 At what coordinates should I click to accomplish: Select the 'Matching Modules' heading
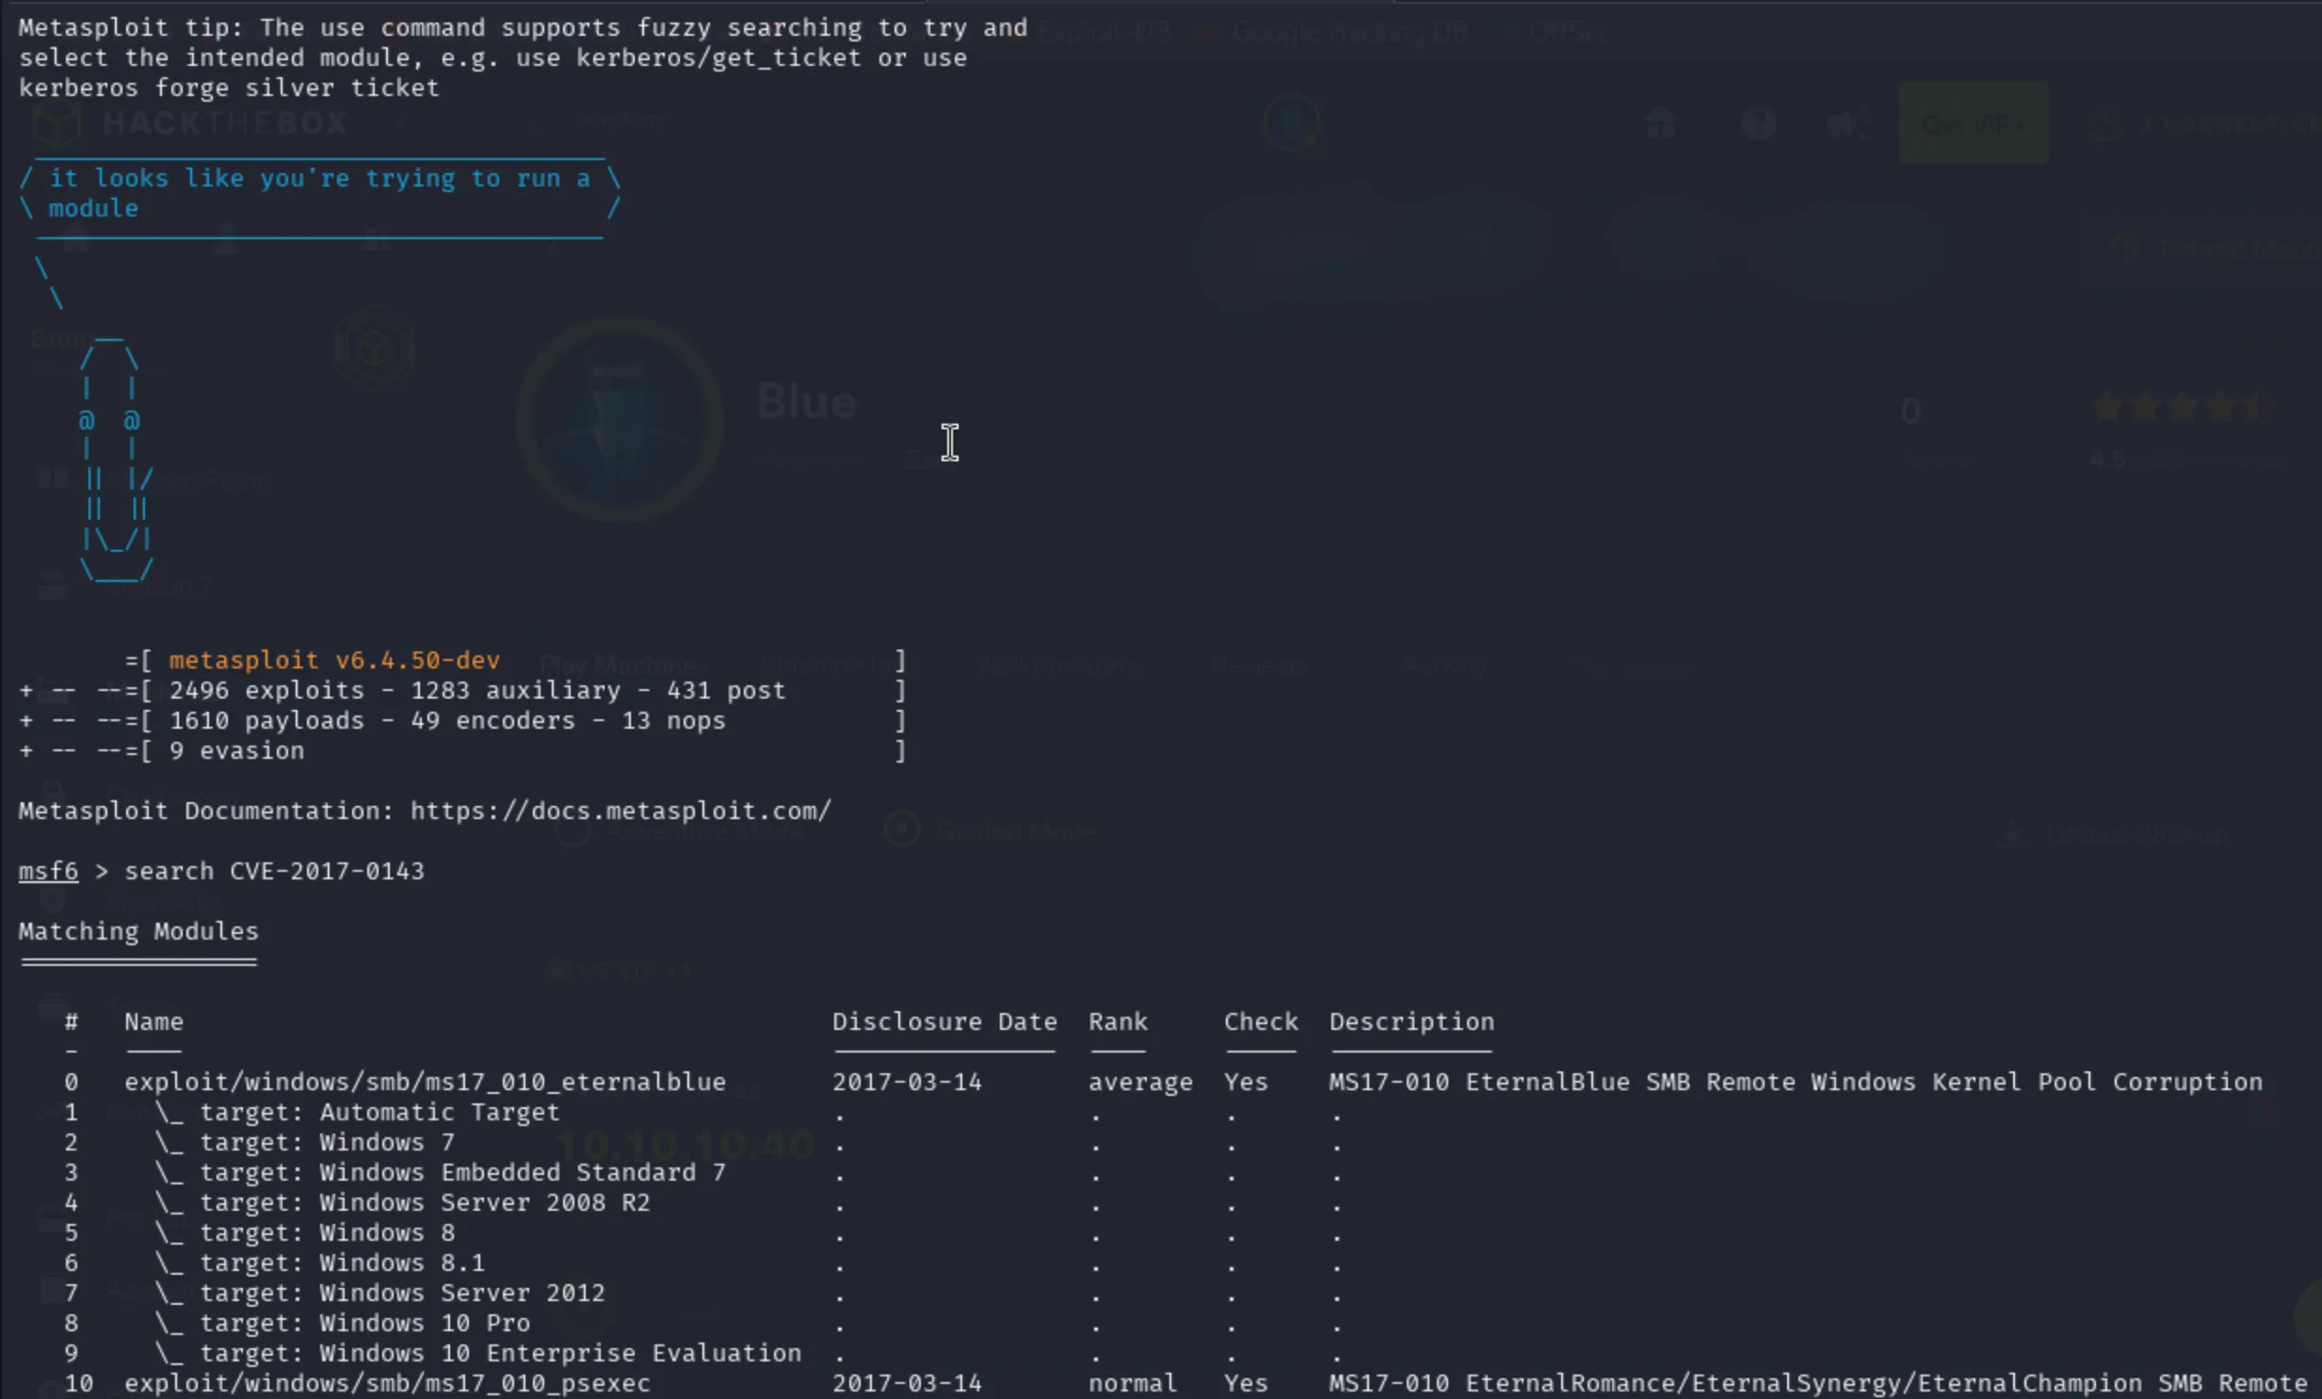(x=137, y=931)
